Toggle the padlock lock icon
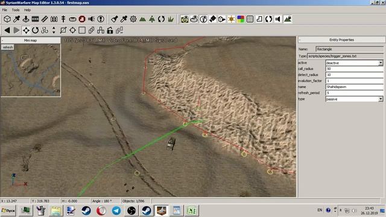Viewport: 386px width, 217px height. point(110,30)
